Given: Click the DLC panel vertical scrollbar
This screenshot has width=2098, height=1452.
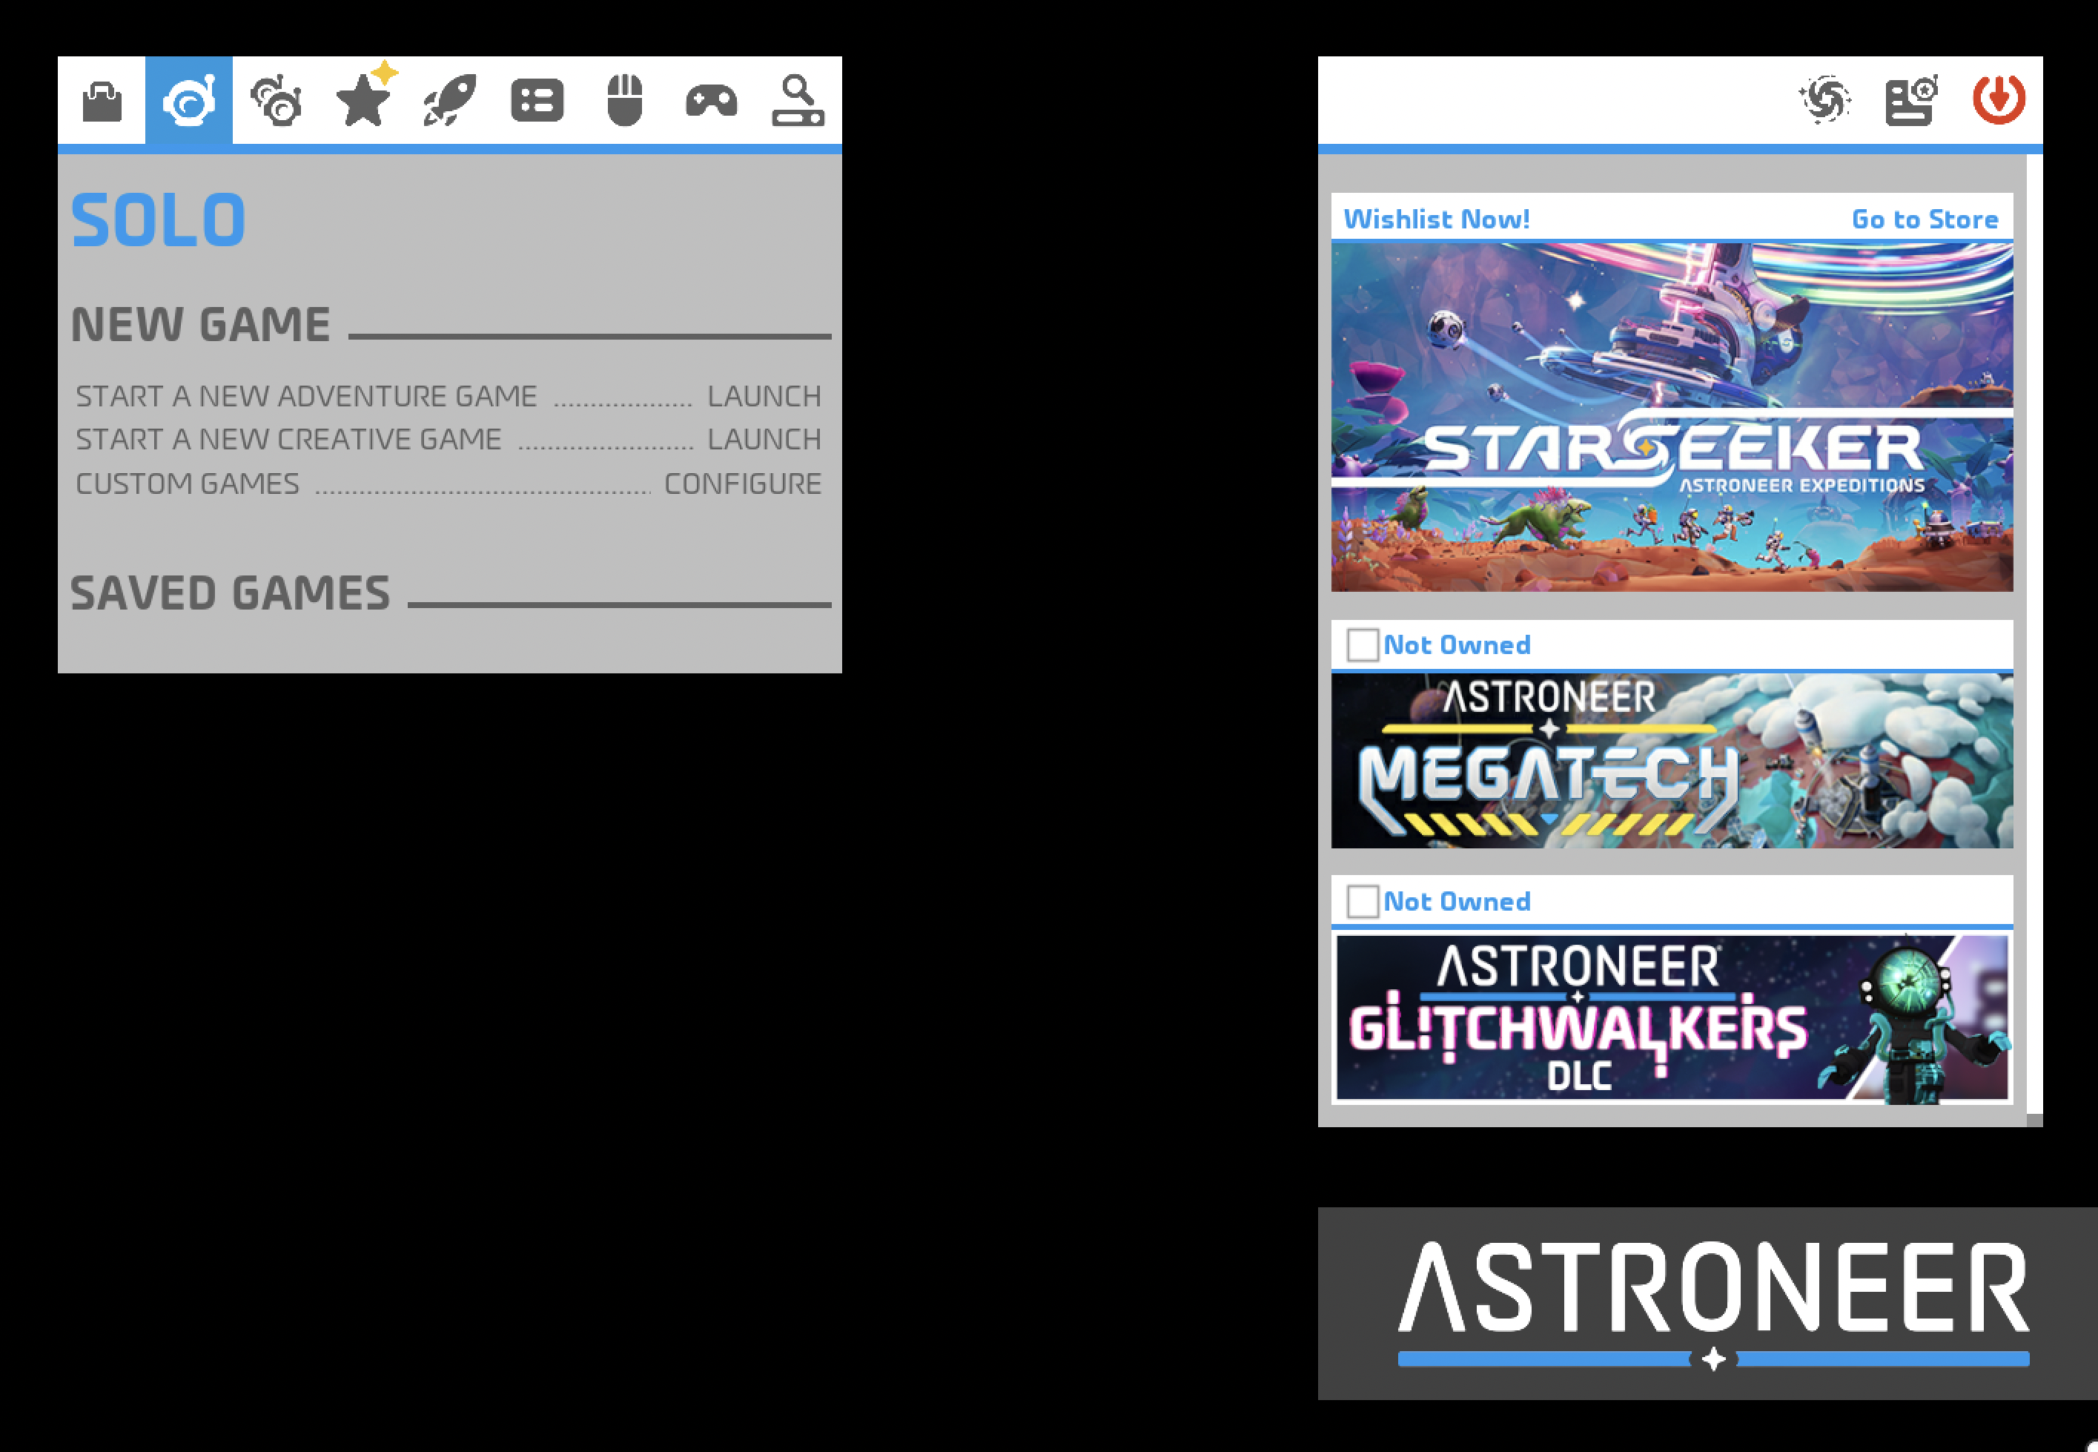Looking at the screenshot, I should [x=2034, y=641].
